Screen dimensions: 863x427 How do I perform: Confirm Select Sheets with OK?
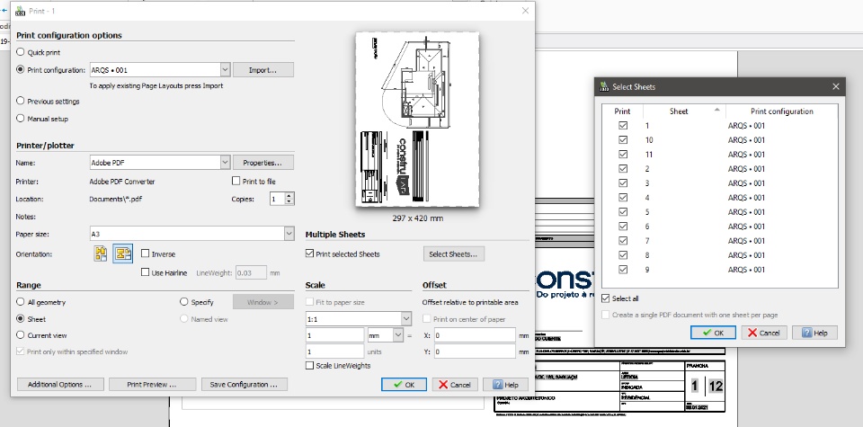(x=713, y=333)
